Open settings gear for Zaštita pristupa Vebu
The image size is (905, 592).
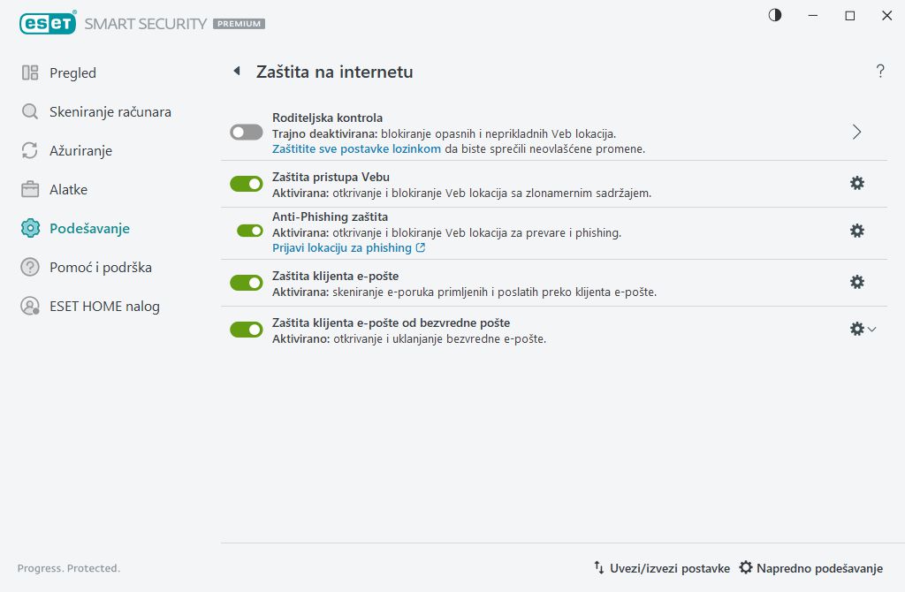856,184
